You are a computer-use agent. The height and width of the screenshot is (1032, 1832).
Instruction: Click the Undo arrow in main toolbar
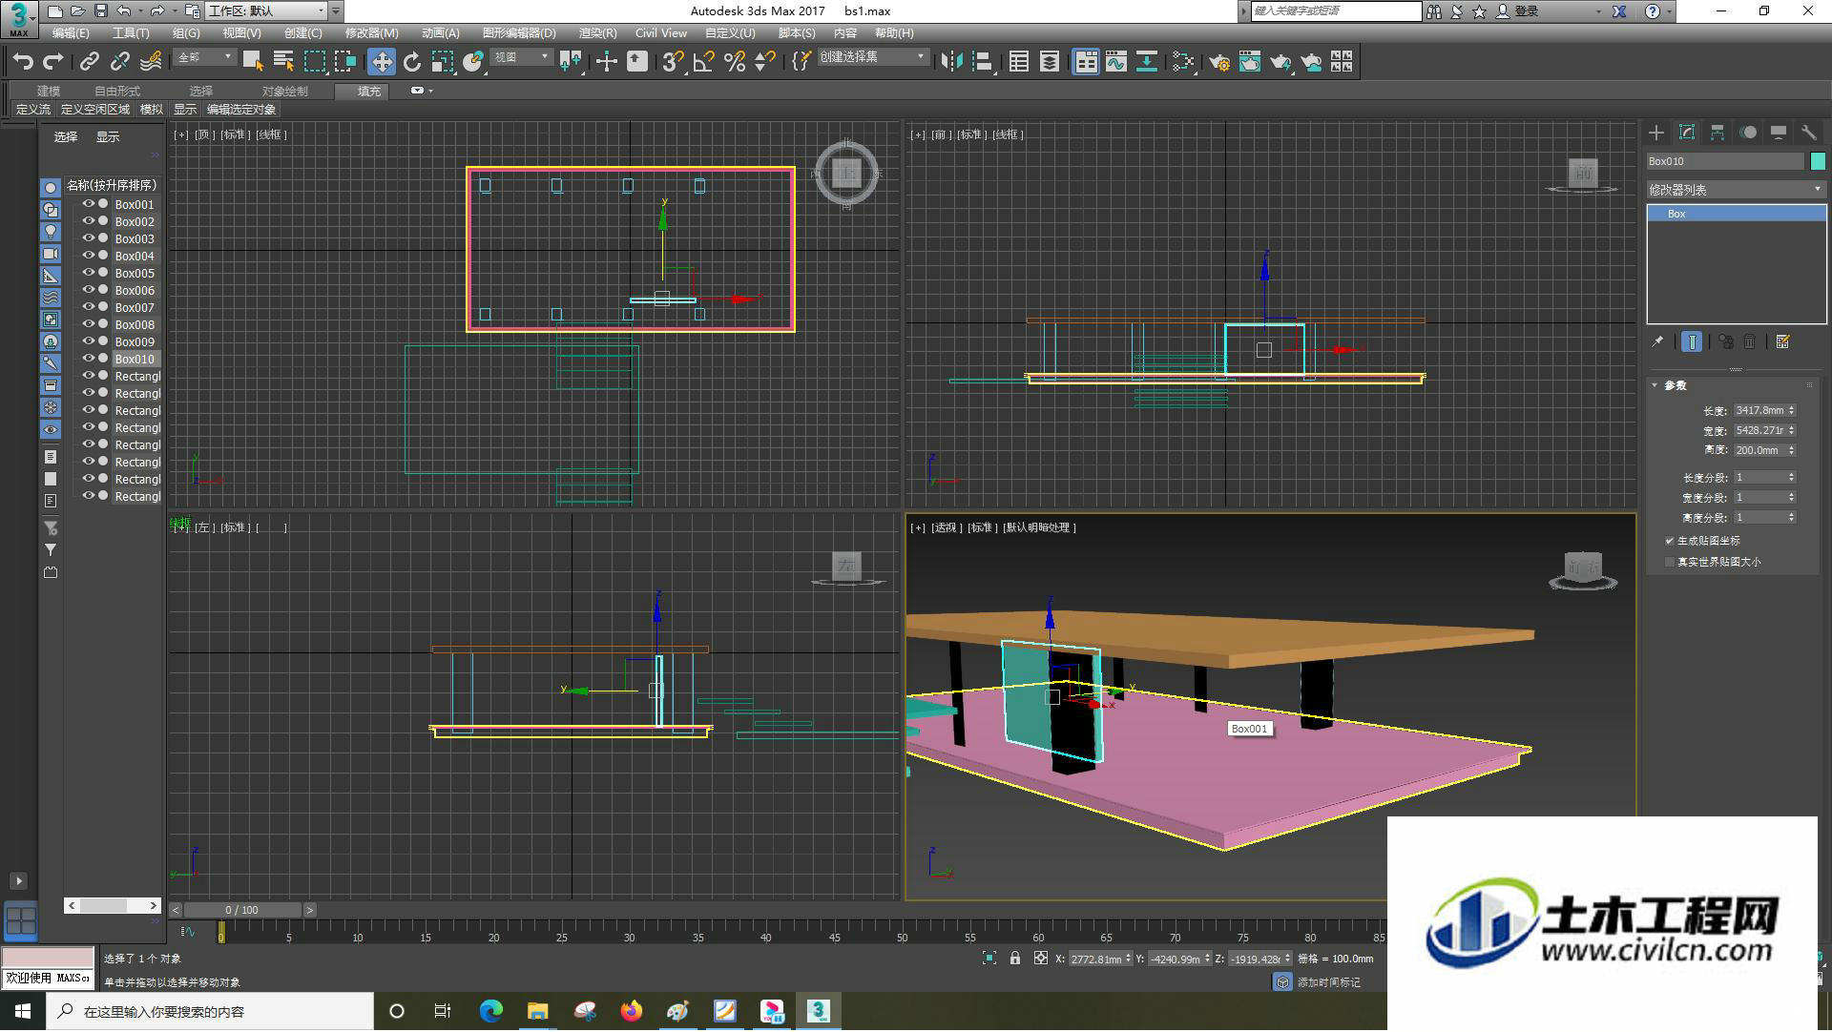(x=23, y=62)
